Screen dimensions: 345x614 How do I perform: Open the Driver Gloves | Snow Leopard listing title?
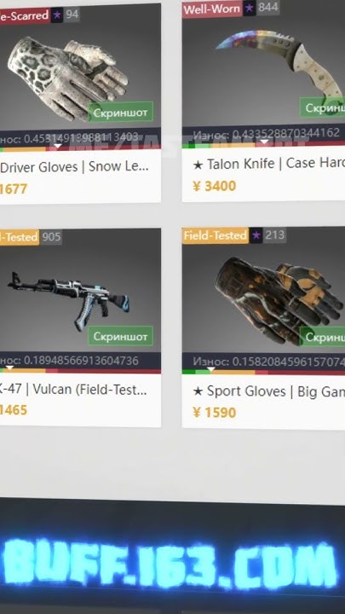click(74, 167)
